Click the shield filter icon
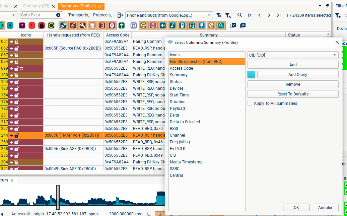The image size is (347, 216). point(211,25)
